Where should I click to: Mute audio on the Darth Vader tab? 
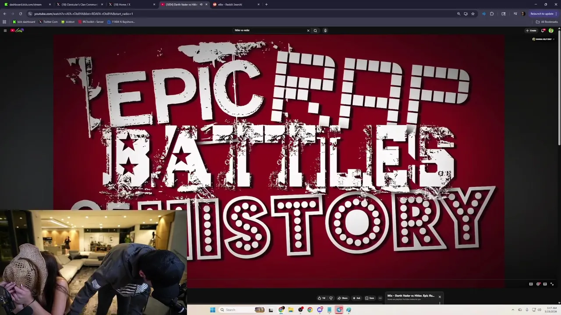201,4
